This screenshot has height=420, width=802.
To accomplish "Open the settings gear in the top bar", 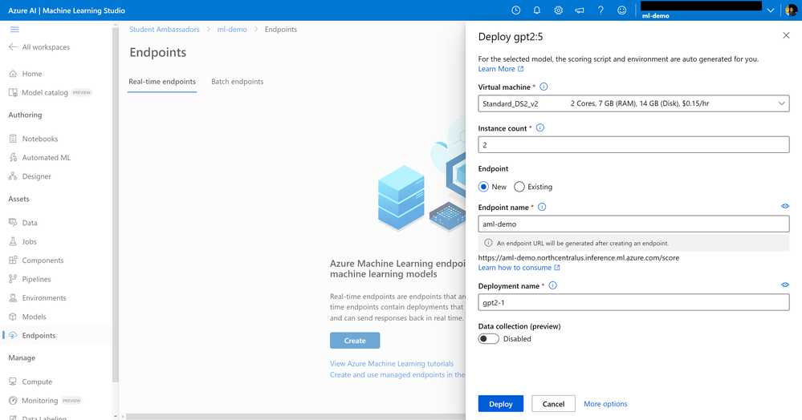I will 559,10.
